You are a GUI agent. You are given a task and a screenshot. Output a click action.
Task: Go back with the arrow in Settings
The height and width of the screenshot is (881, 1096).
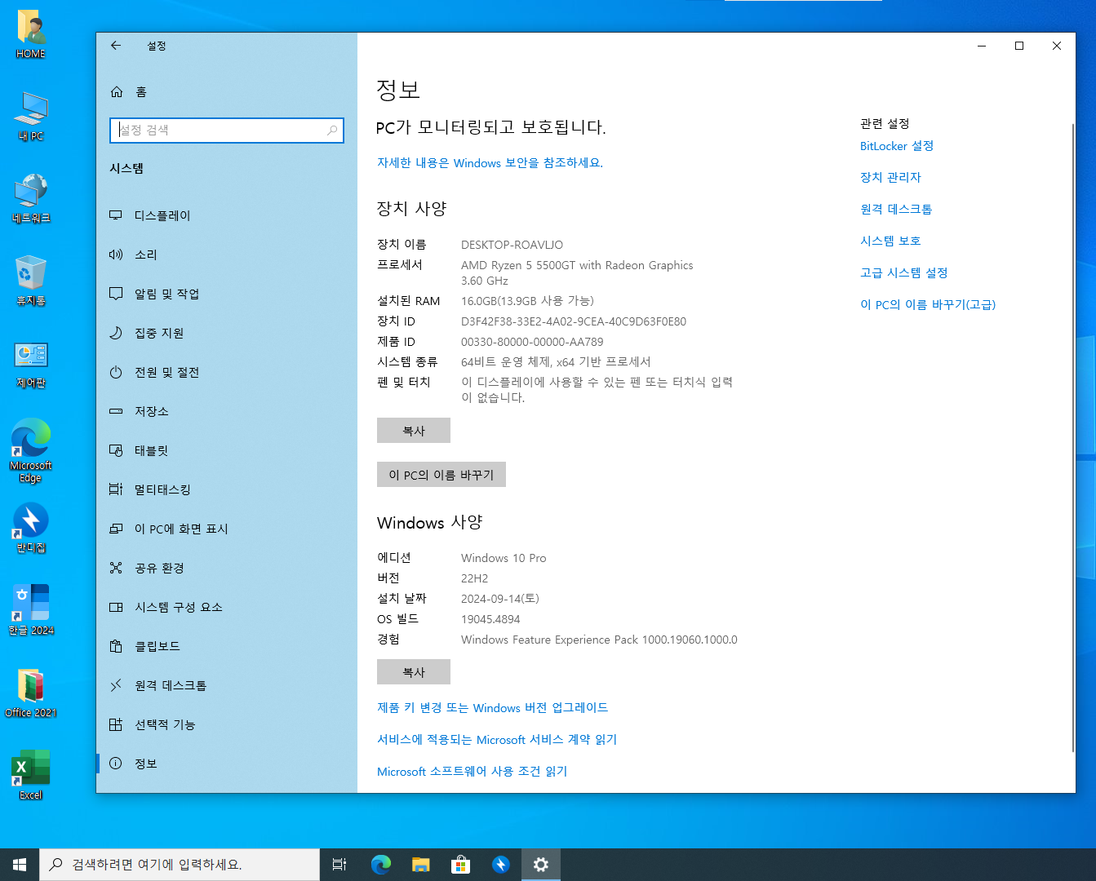[x=116, y=46]
